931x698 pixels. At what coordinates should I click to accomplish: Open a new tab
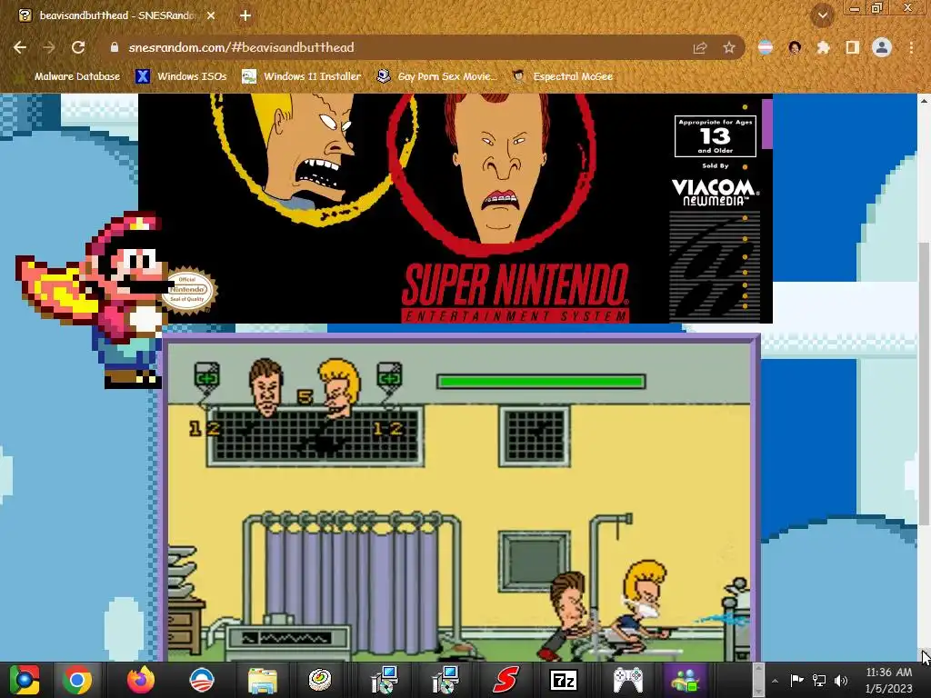pos(245,15)
